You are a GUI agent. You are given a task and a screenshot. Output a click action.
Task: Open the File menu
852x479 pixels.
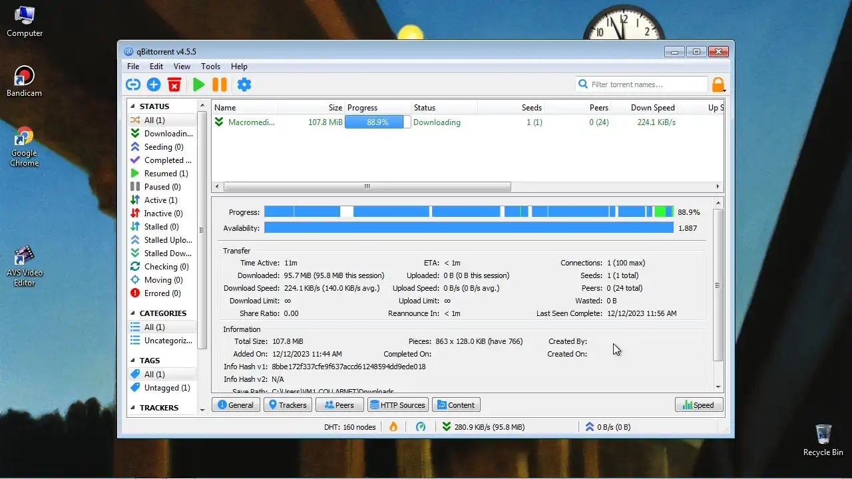133,67
